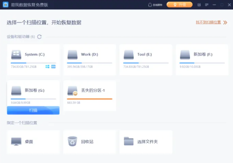
Task: Click the 新加卷 (G:) drive label
Action: click(x=34, y=90)
